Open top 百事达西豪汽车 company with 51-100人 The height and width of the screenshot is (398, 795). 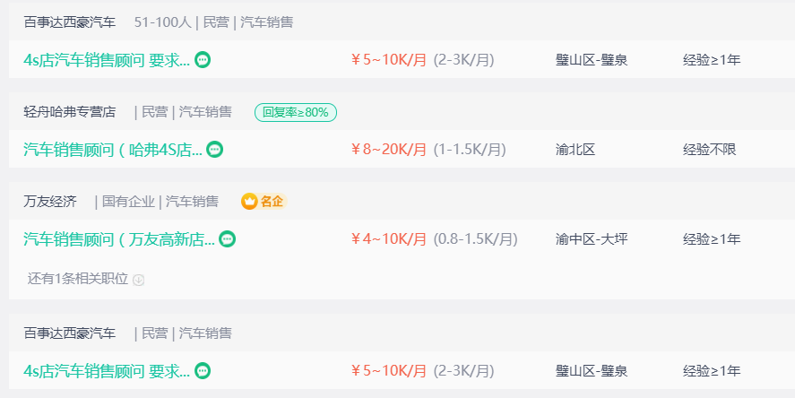pos(69,22)
